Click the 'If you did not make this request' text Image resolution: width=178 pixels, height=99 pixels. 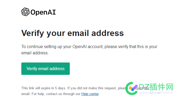[92, 88]
